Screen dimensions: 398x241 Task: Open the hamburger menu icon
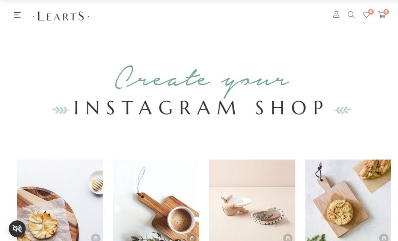pyautogui.click(x=17, y=15)
